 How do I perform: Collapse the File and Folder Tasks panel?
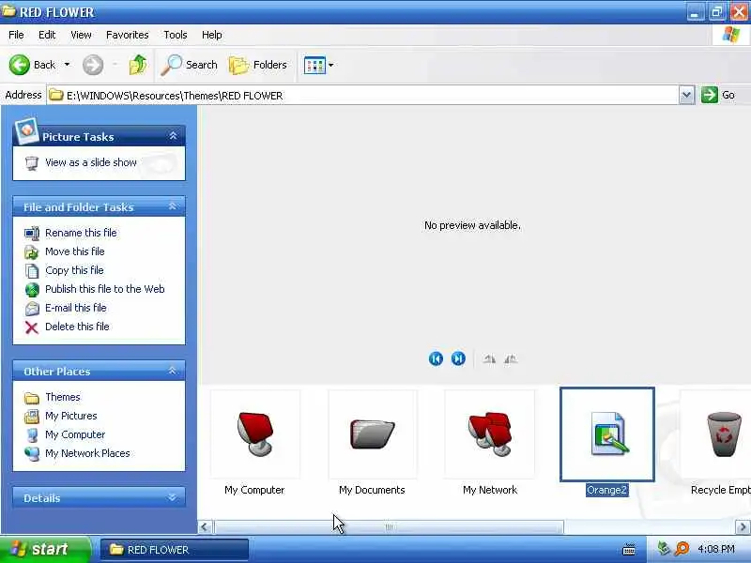[x=173, y=206]
